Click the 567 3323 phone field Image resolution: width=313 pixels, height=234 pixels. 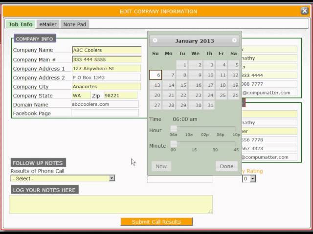269,148
